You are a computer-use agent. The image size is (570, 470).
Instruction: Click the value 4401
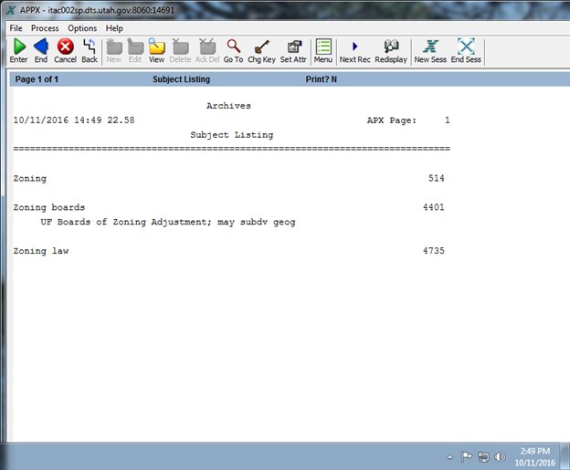(434, 207)
